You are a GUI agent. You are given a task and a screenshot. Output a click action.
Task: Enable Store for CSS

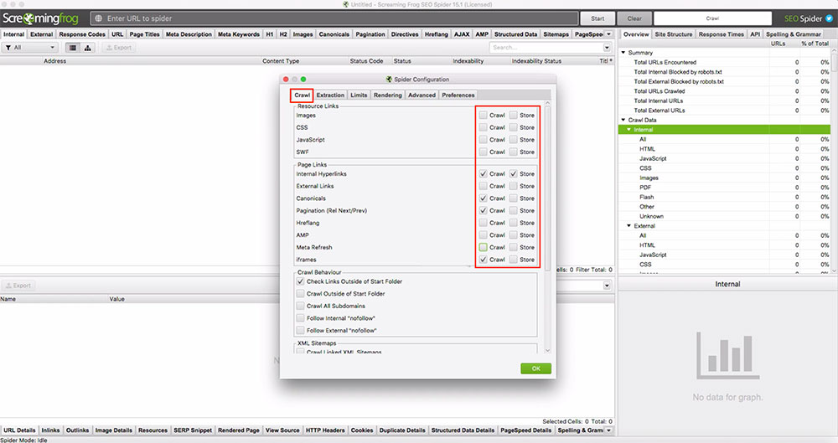(513, 127)
